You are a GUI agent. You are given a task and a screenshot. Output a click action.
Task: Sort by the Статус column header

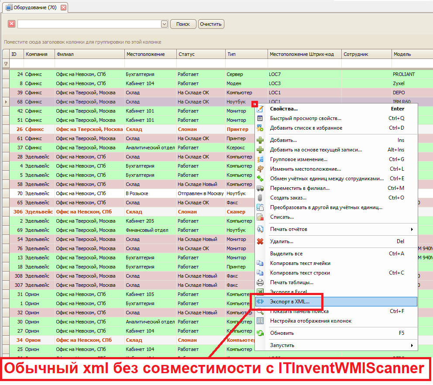pyautogui.click(x=201, y=54)
